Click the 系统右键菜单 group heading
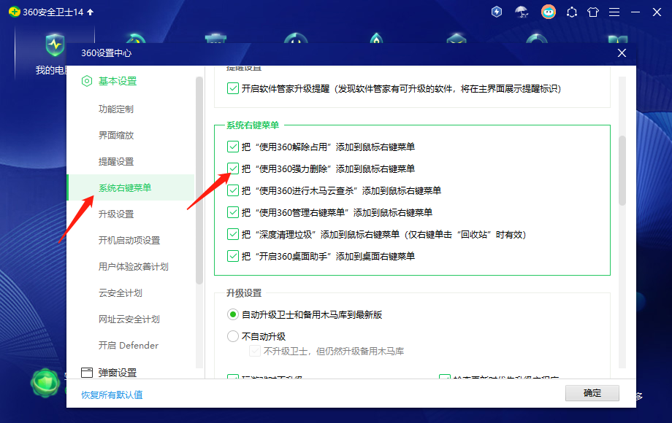Image resolution: width=672 pixels, height=423 pixels. (253, 125)
